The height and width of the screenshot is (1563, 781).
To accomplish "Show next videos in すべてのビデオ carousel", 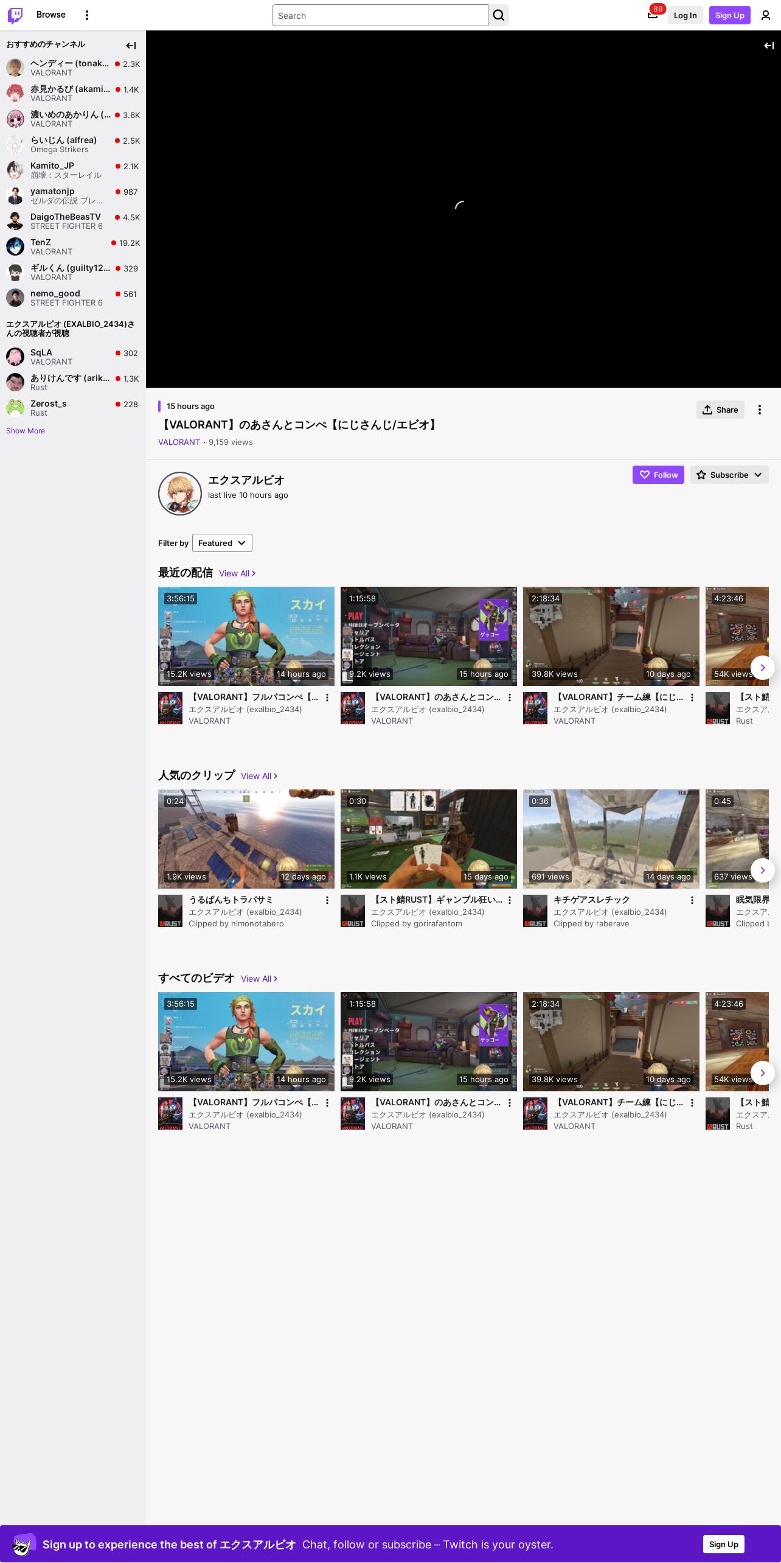I will [x=763, y=1073].
